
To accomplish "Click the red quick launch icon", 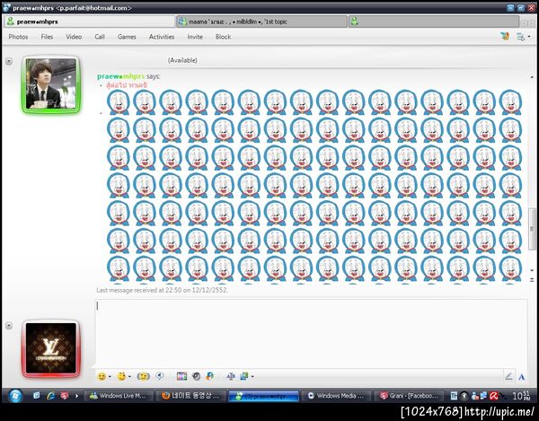I will pyautogui.click(x=65, y=396).
